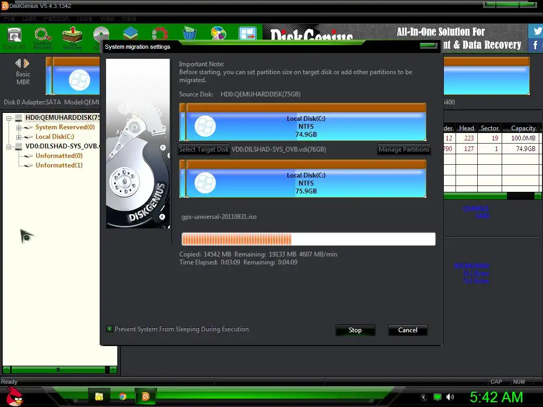Select VD0:DILSHAD-SYS_OVB in the disk tree

point(63,146)
